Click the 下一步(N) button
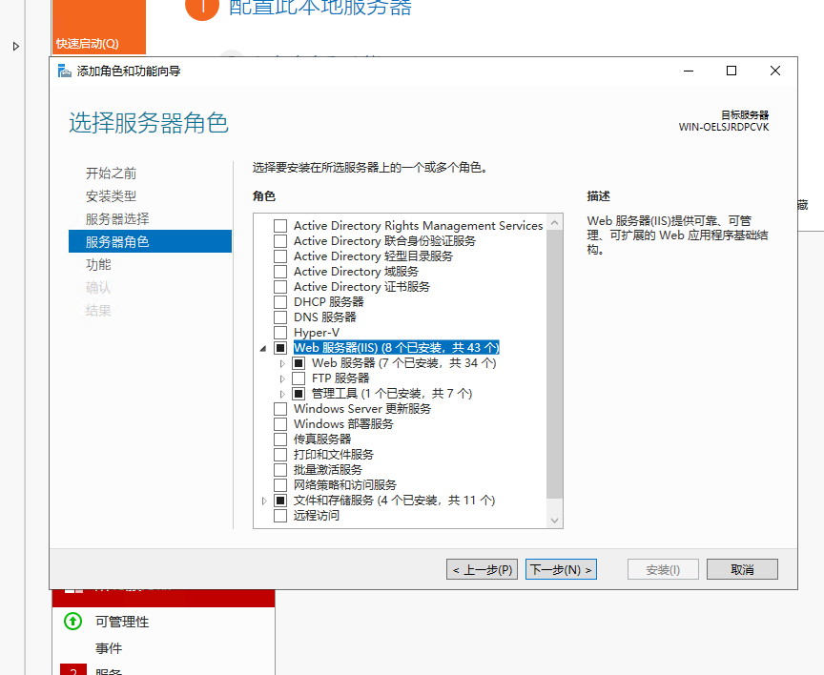 click(x=561, y=569)
